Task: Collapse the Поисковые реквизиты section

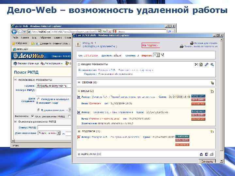Action: click(15, 80)
